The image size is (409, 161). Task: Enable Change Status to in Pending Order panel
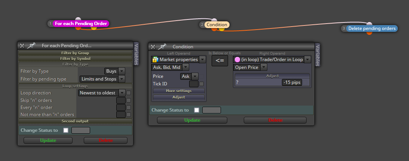66,130
